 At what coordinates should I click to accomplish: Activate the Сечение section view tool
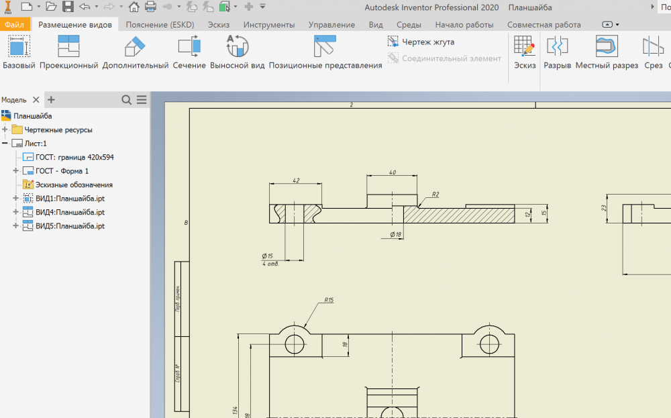coord(189,52)
